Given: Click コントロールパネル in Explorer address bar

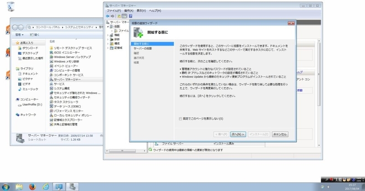Looking at the screenshot, I should coord(48,27).
